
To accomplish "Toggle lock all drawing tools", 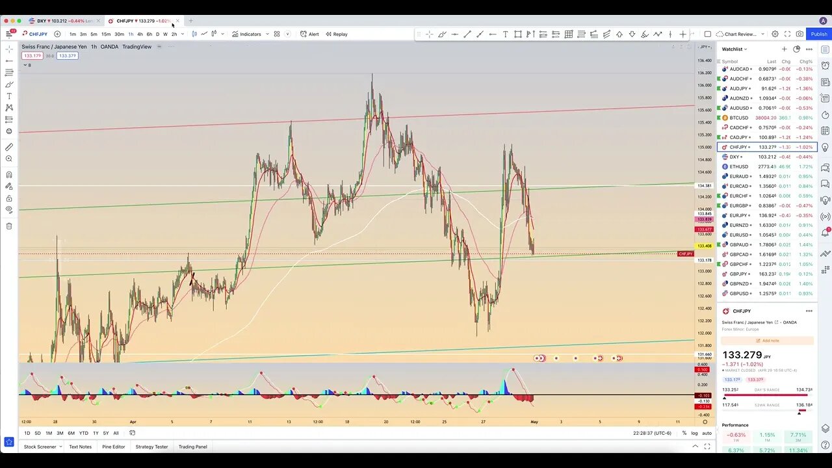I will (x=9, y=198).
